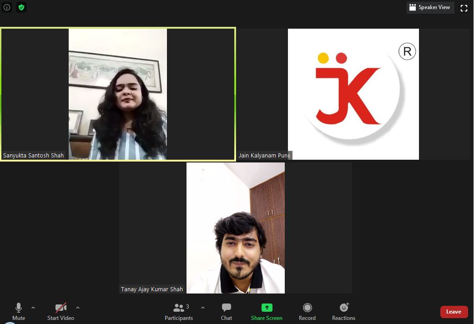The height and width of the screenshot is (324, 474).
Task: Click Share Screen
Action: [x=267, y=312]
